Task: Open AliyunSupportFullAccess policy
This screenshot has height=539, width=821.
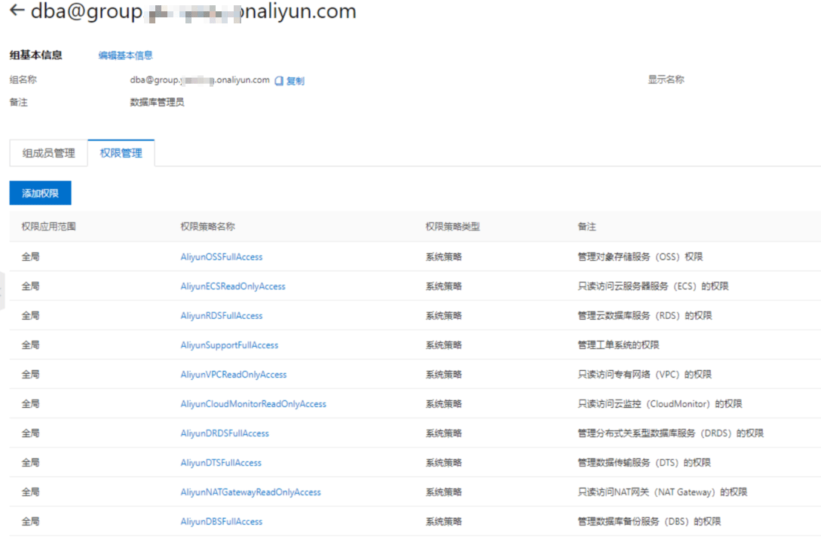Action: [229, 345]
